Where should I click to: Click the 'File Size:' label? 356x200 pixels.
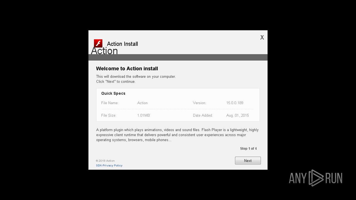pyautogui.click(x=109, y=115)
